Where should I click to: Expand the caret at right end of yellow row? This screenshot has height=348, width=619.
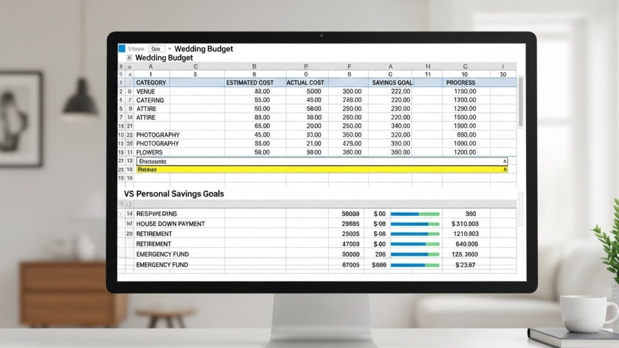[505, 170]
